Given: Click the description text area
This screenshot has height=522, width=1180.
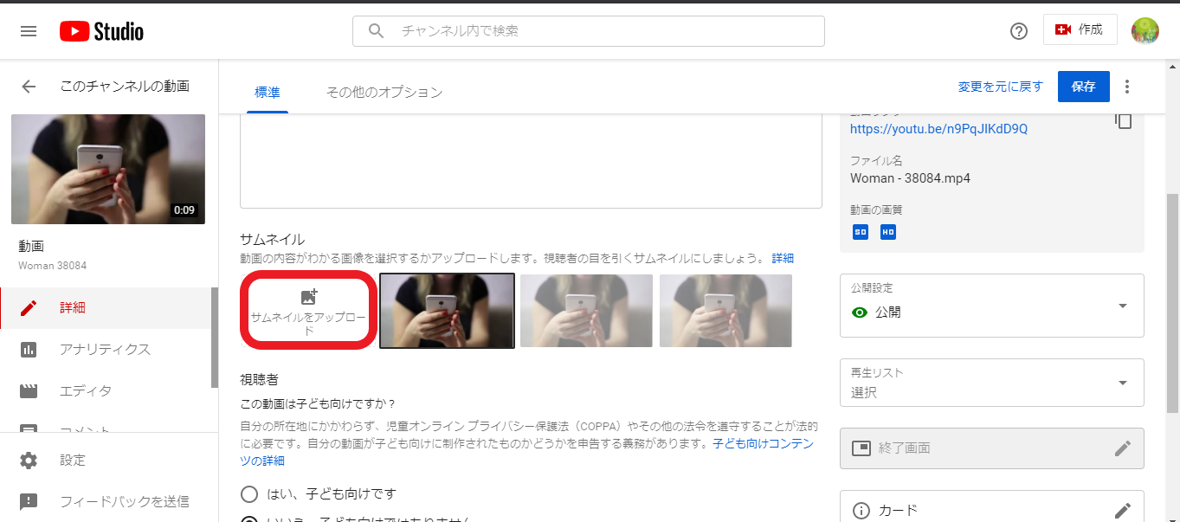Looking at the screenshot, I should tap(531, 161).
